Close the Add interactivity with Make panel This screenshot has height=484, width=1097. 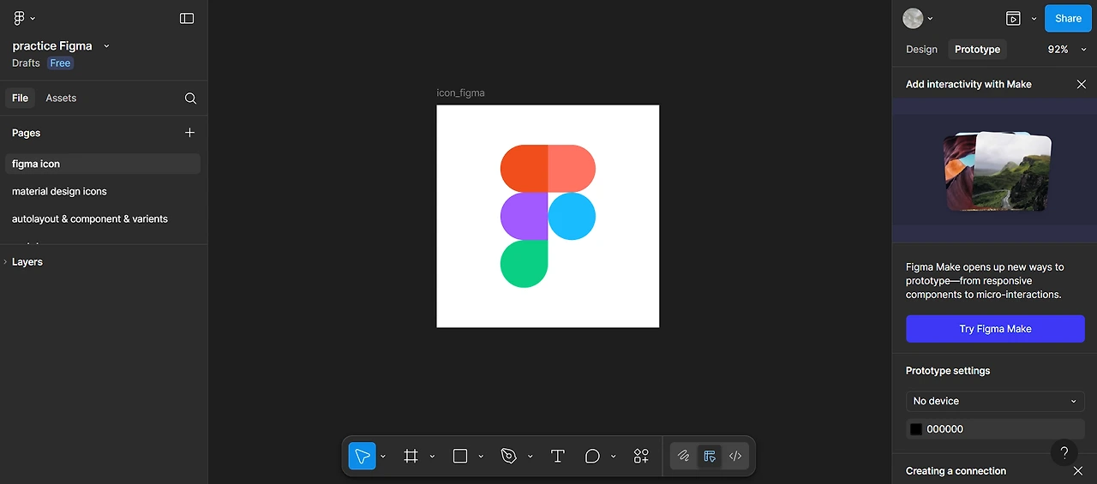(x=1082, y=84)
